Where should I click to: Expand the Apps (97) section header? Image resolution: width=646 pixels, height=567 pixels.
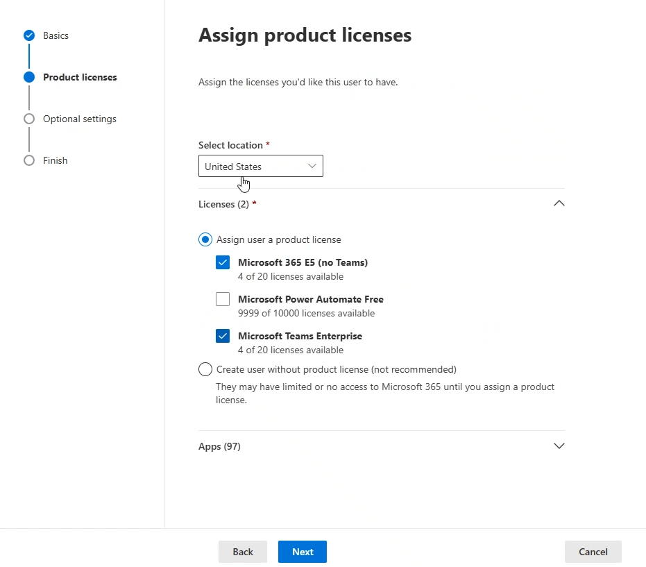(x=381, y=446)
